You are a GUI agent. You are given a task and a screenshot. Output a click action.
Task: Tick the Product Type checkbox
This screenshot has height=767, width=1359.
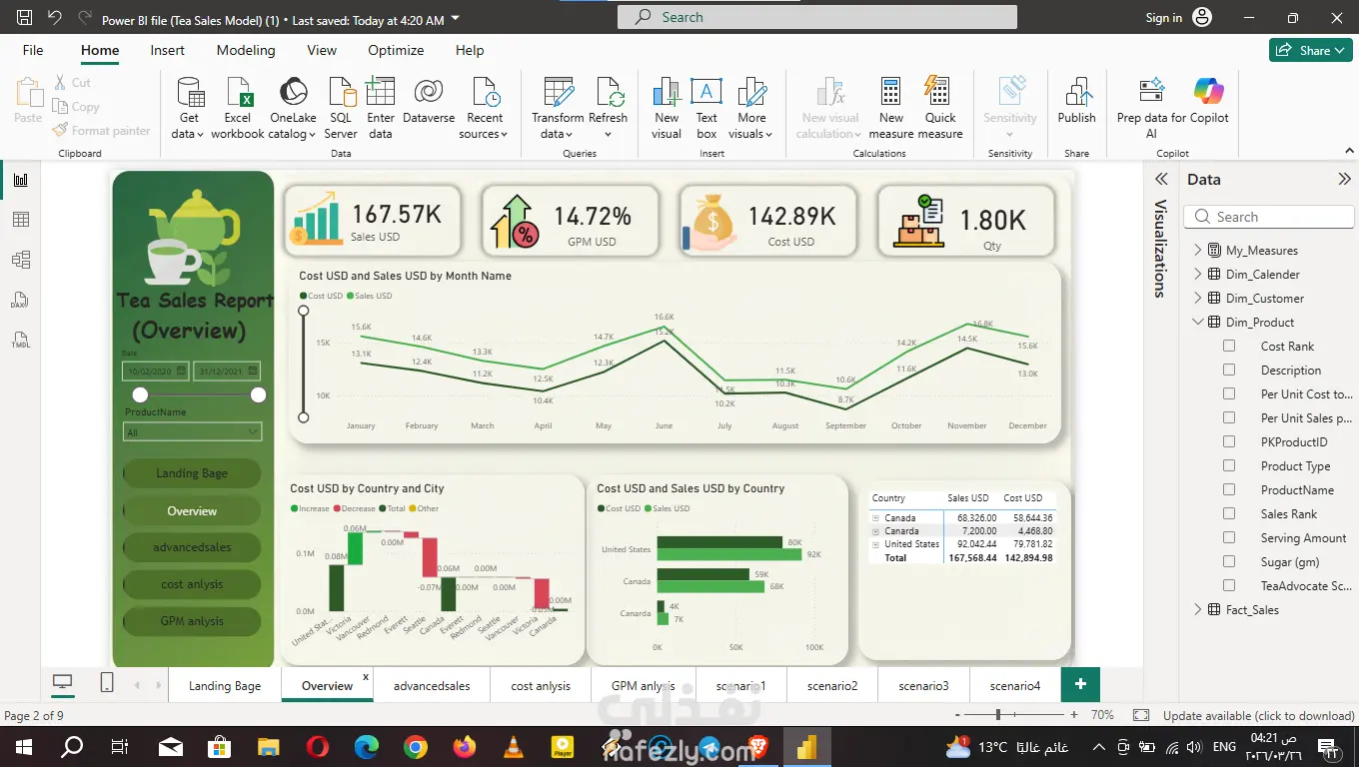point(1229,465)
